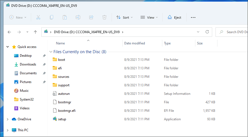This screenshot has width=248, height=137.
Task: Expand the OneDrive tree node
Action: (x=8, y=119)
